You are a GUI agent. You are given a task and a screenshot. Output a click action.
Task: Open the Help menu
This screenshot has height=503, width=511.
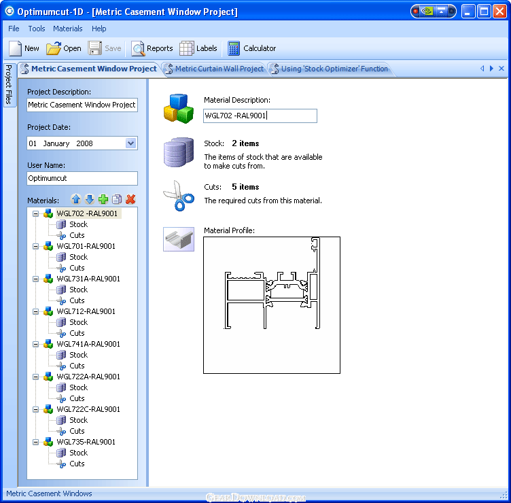[99, 29]
